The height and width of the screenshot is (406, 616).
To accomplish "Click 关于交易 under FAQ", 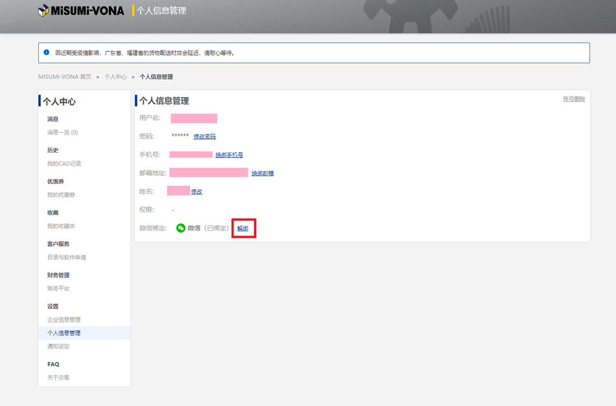I will click(x=58, y=378).
